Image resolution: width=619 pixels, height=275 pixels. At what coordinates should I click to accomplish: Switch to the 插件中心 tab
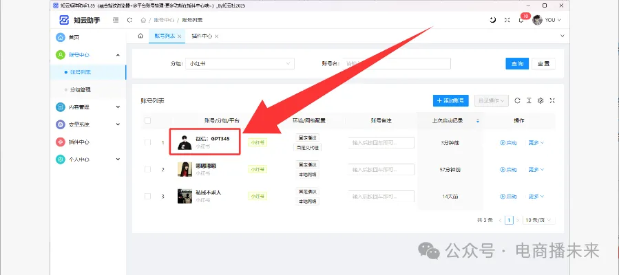[x=201, y=36]
